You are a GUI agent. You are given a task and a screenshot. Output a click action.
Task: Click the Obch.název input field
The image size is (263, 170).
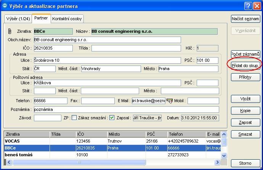click(107, 40)
